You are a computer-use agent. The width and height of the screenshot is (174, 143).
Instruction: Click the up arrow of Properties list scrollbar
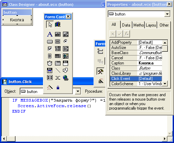coord(165,43)
